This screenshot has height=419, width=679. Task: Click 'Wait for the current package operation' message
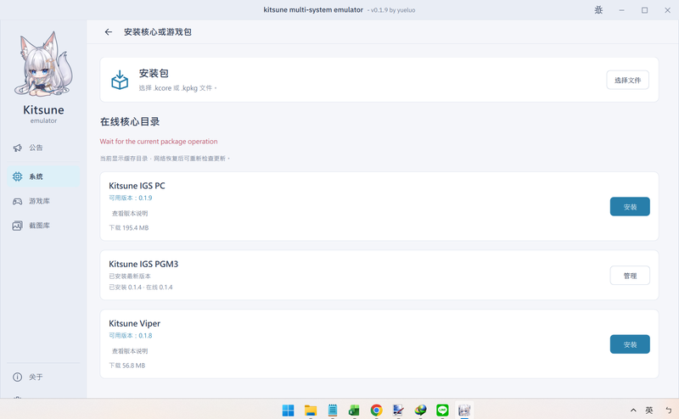[159, 142]
